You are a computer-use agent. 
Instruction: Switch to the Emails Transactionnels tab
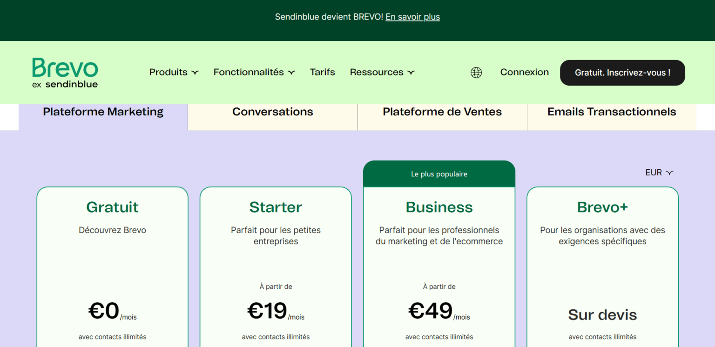[x=612, y=112]
